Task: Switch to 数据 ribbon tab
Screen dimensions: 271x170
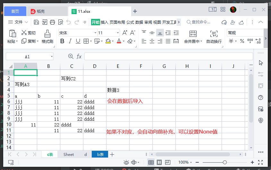Action: (139, 22)
